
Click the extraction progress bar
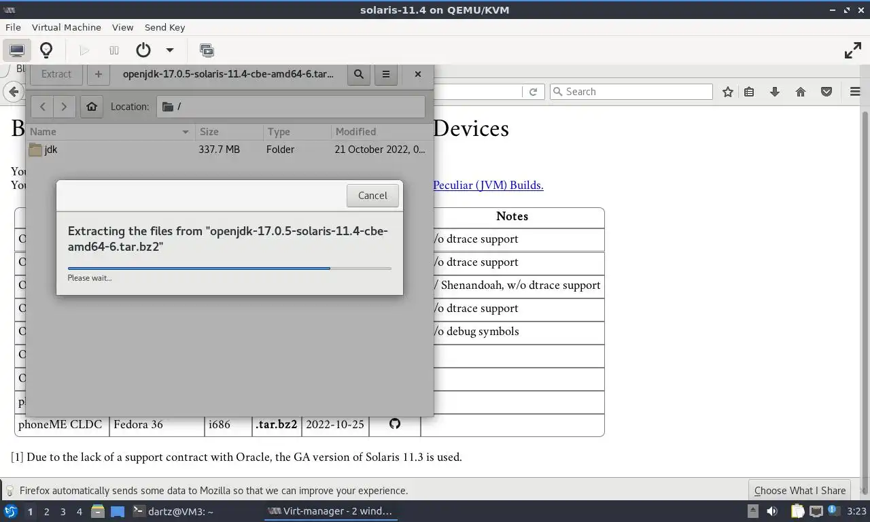click(x=230, y=268)
